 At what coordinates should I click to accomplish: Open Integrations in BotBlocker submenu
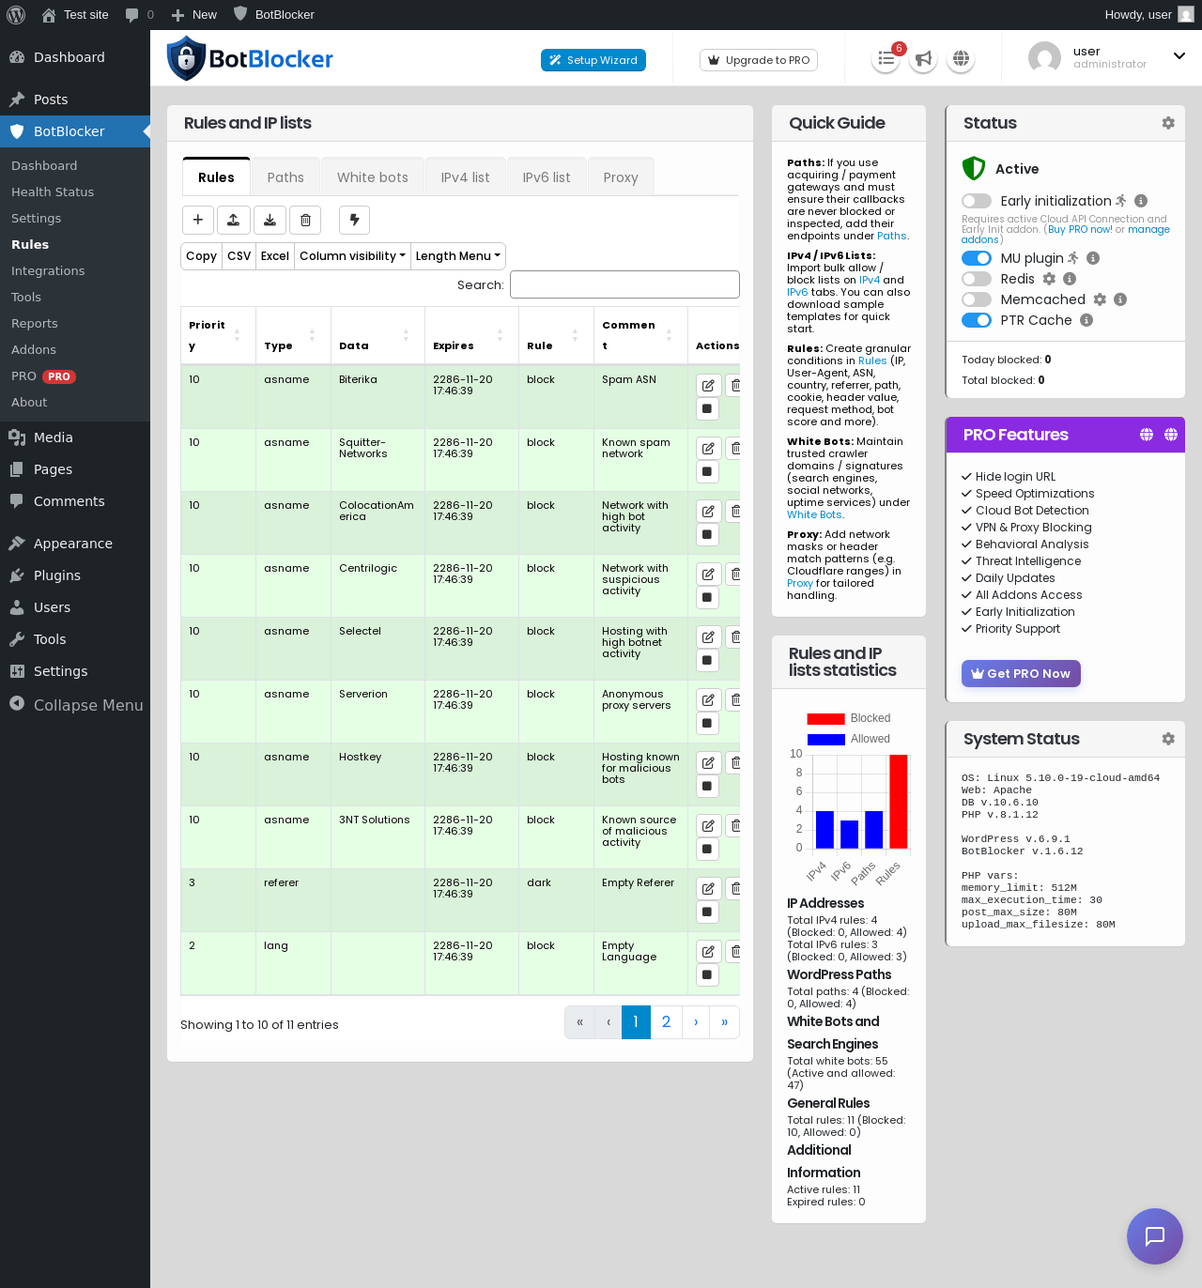click(x=48, y=270)
